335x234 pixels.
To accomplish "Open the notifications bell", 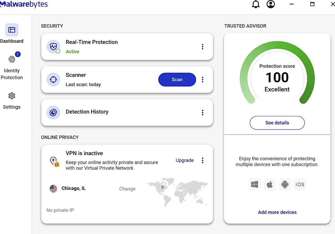I will click(256, 4).
